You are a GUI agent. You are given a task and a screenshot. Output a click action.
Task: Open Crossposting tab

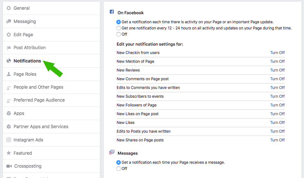pyautogui.click(x=51, y=166)
